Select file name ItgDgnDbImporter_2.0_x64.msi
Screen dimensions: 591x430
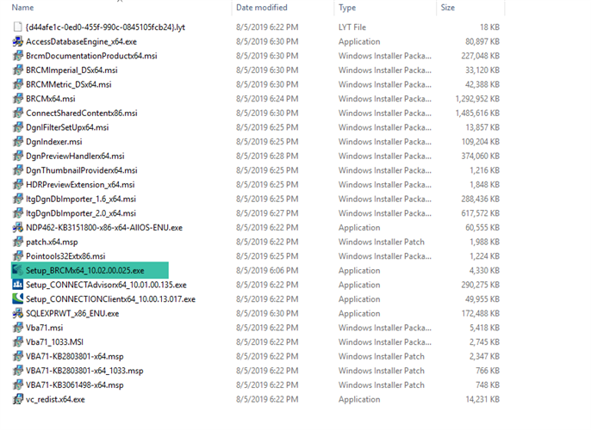click(81, 213)
